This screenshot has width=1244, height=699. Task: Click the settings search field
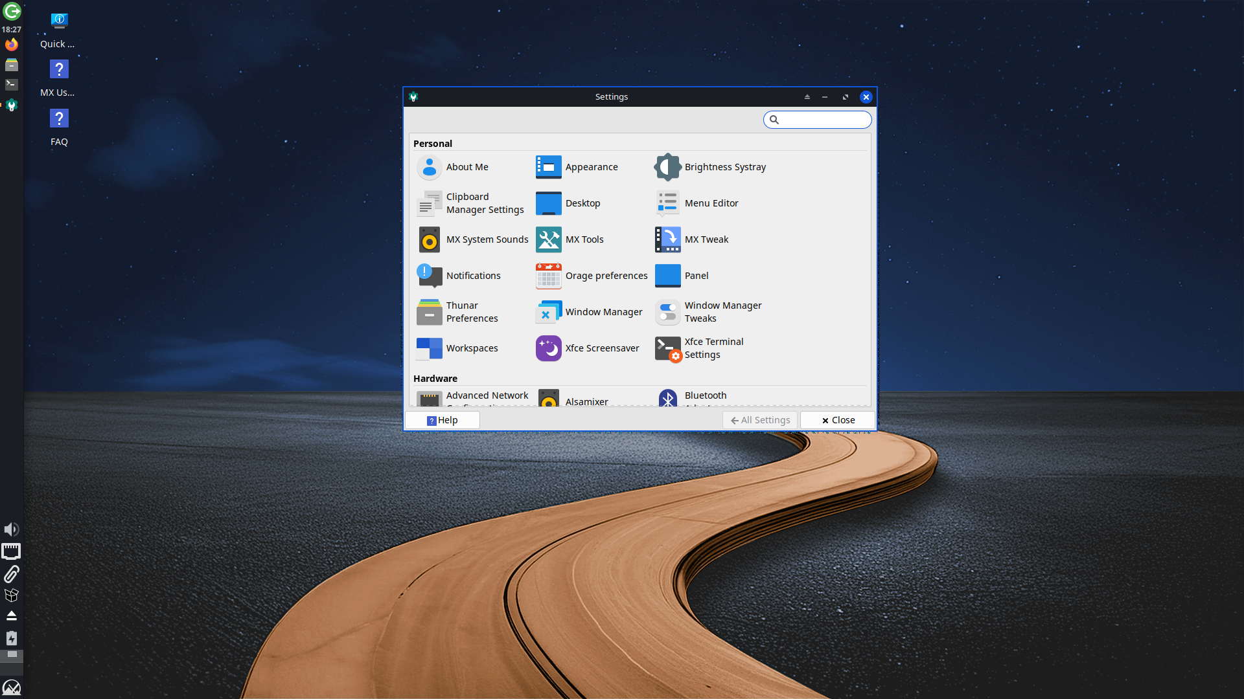point(818,120)
